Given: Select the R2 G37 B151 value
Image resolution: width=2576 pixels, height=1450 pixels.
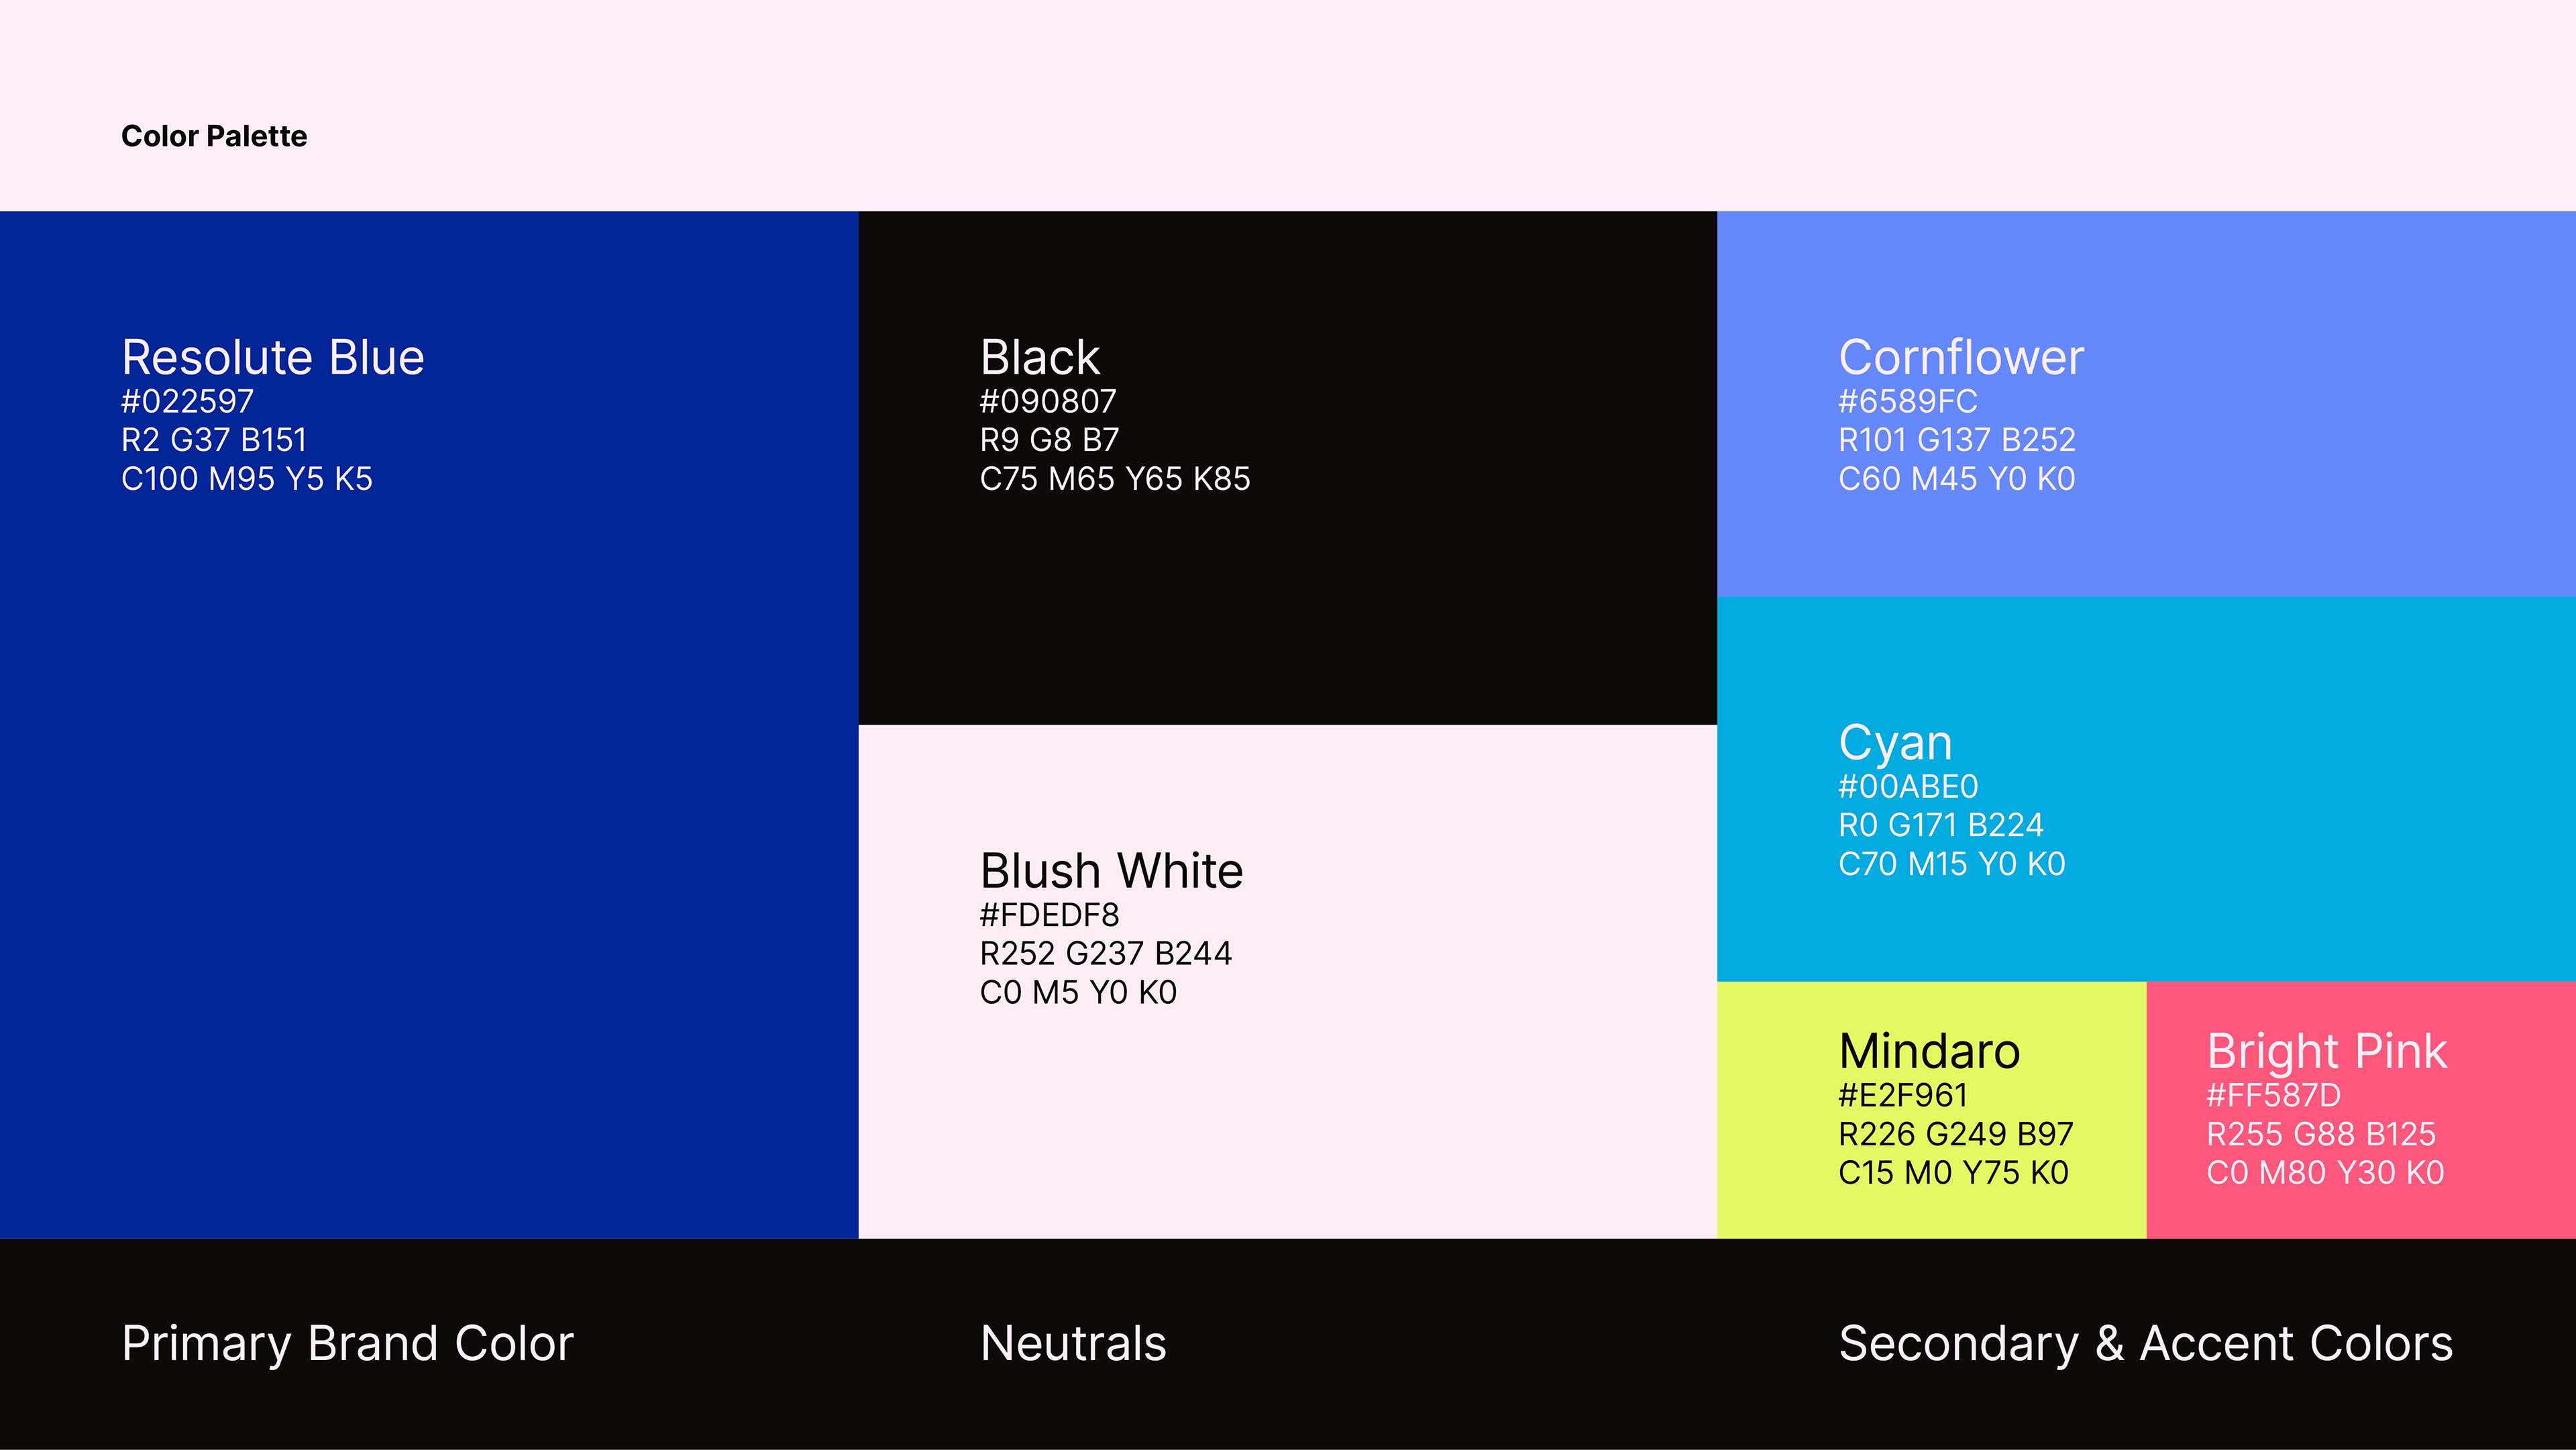Looking at the screenshot, I should tap(214, 440).
